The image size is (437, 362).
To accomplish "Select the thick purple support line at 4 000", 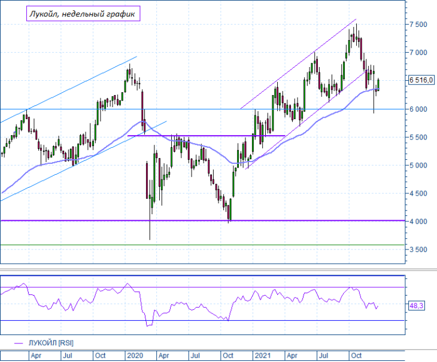I will pyautogui.click(x=203, y=221).
